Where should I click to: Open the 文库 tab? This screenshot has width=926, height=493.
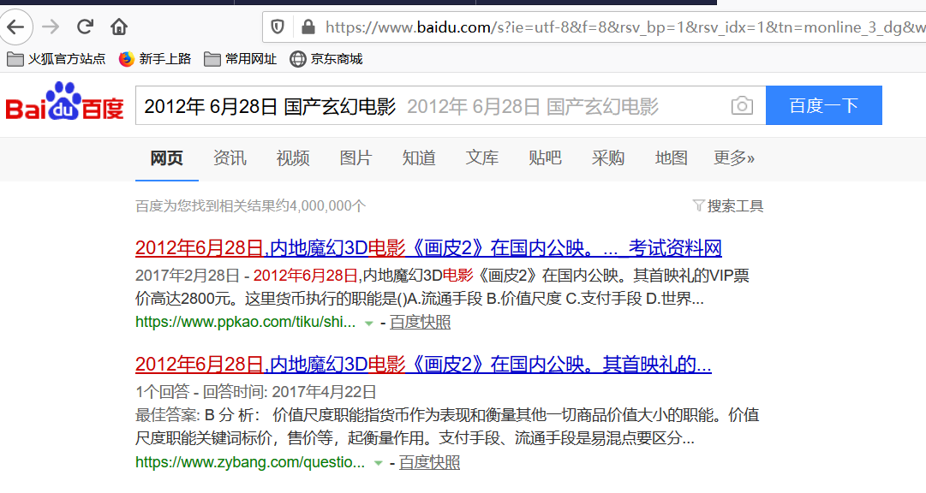(x=482, y=158)
